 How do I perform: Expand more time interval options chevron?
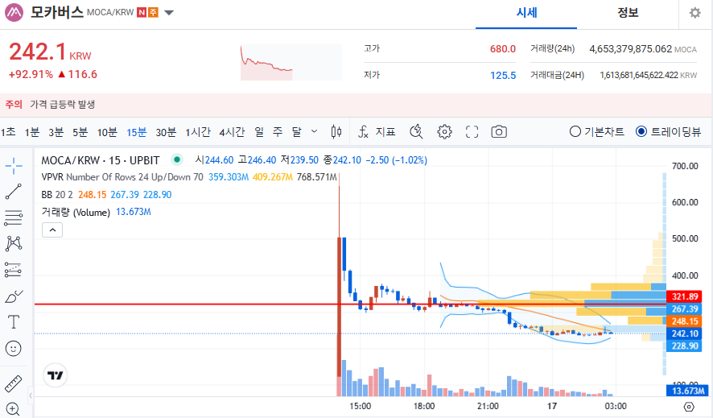(314, 131)
